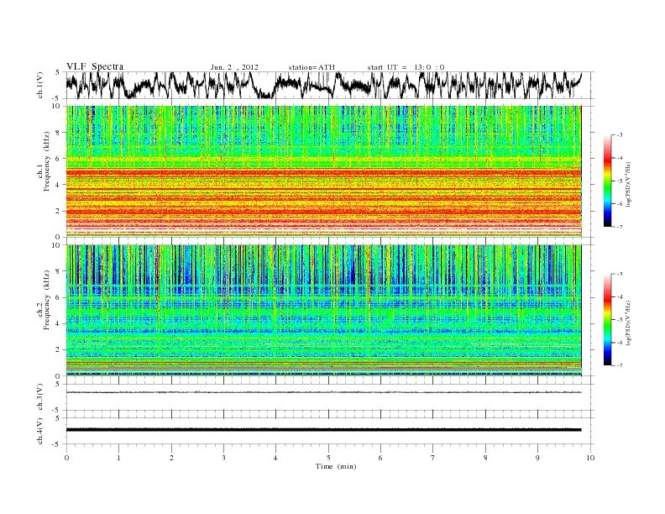This screenshot has height=514, width=665.
Task: Click the thick ch.4 voltage trace
Action: point(323,430)
